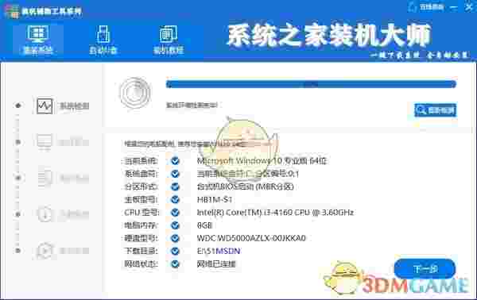
Task: Click the detection progress bar
Action: coord(311,84)
